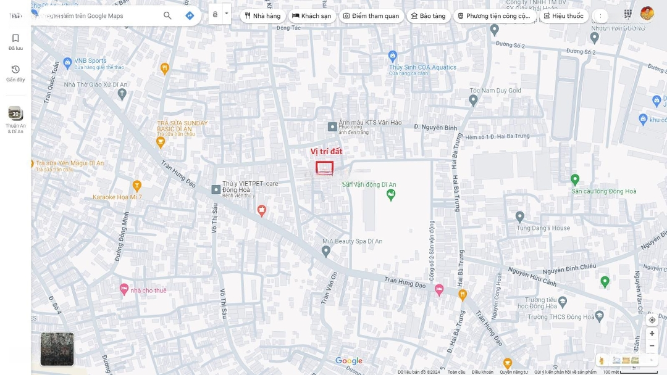
Task: Filter map by Khách sạn
Action: click(x=312, y=16)
